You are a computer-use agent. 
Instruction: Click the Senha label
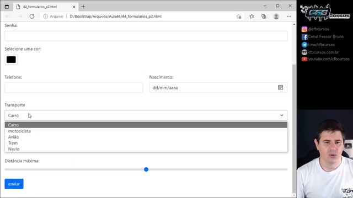click(11, 25)
